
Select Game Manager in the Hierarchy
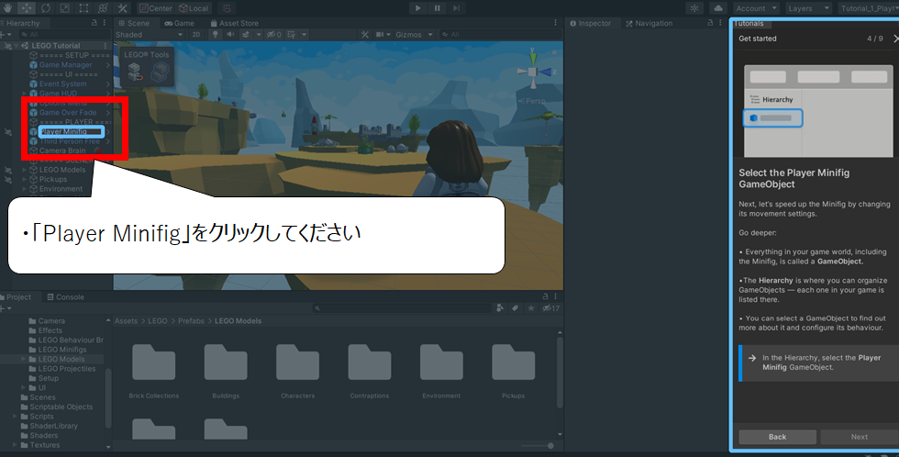(65, 65)
